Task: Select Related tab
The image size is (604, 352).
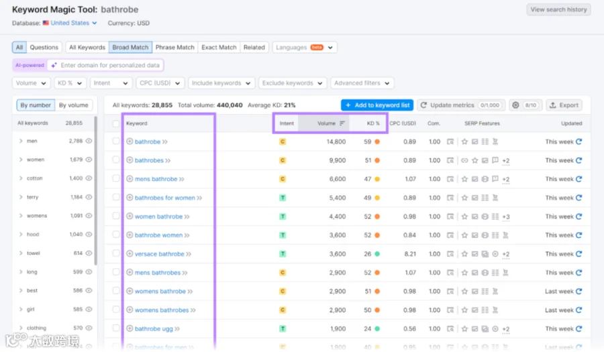Action: tap(254, 48)
